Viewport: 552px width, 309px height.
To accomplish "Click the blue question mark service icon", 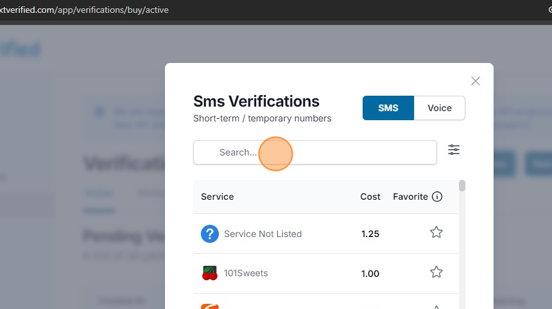I will 210,234.
